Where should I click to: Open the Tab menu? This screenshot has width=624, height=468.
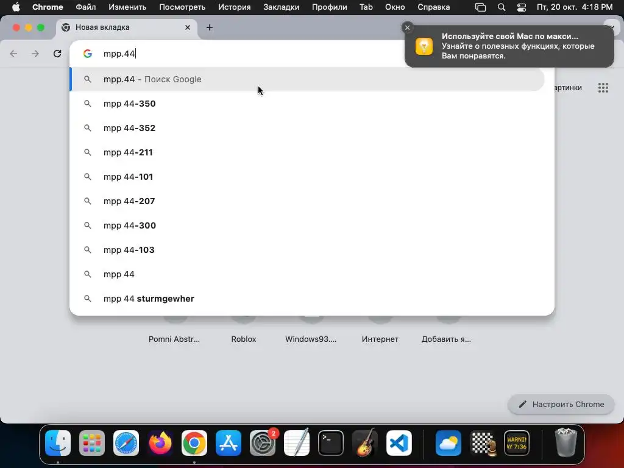coord(366,7)
